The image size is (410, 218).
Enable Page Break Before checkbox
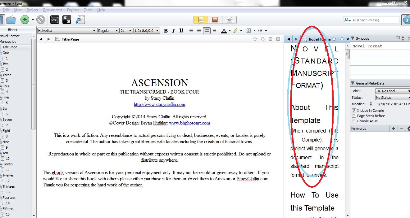(x=354, y=116)
